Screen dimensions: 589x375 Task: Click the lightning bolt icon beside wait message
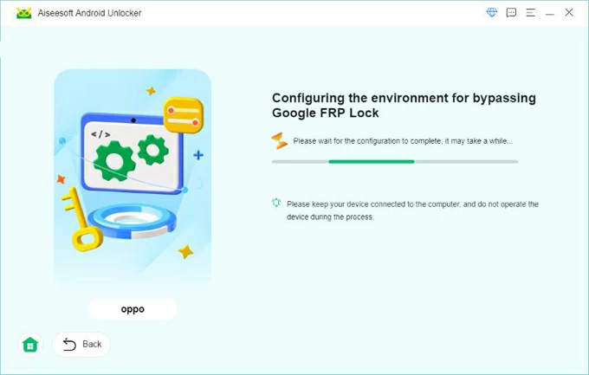coord(279,140)
